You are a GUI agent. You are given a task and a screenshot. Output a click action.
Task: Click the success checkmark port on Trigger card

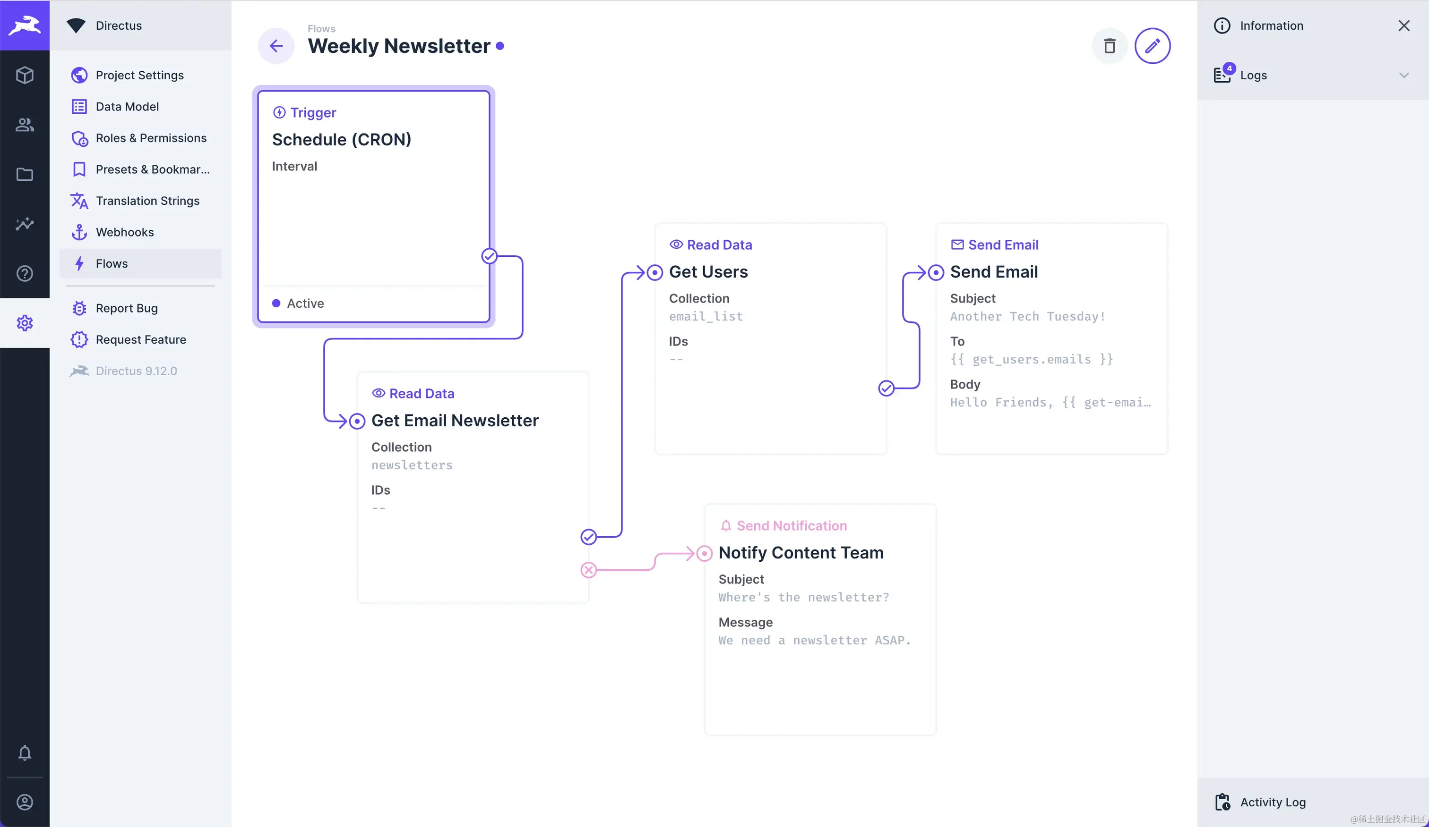(490, 257)
